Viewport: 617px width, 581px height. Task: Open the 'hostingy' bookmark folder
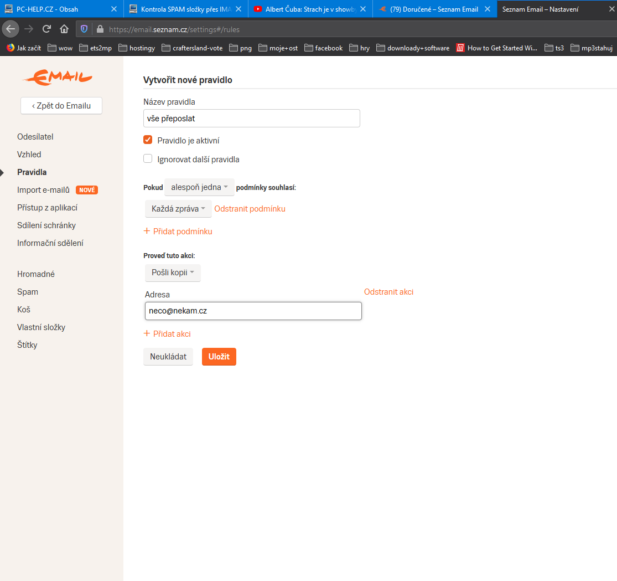[x=137, y=48]
